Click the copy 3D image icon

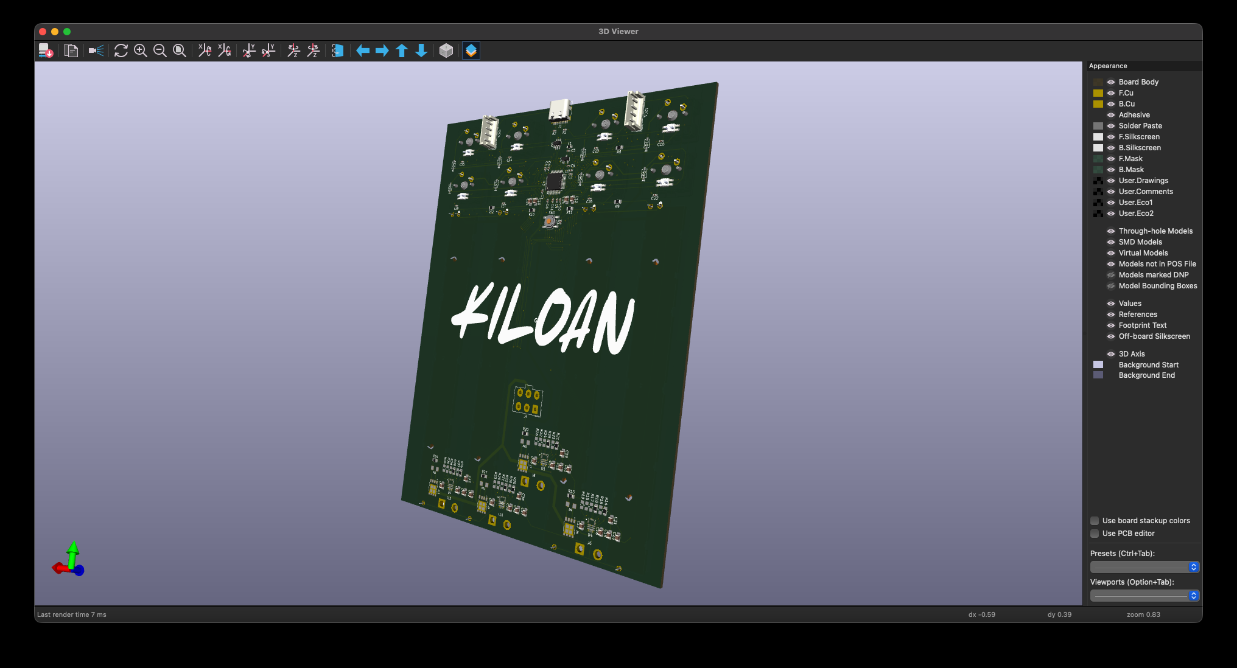click(71, 50)
